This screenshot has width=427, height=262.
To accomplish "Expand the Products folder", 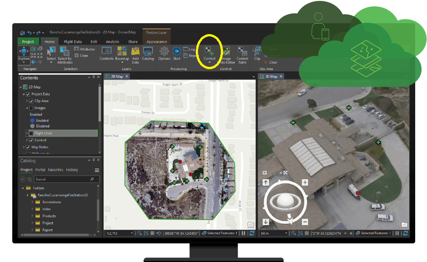I will [x=32, y=216].
